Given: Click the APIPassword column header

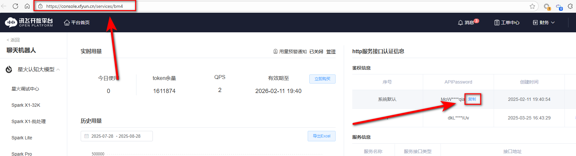Looking at the screenshot, I should pos(458,82).
